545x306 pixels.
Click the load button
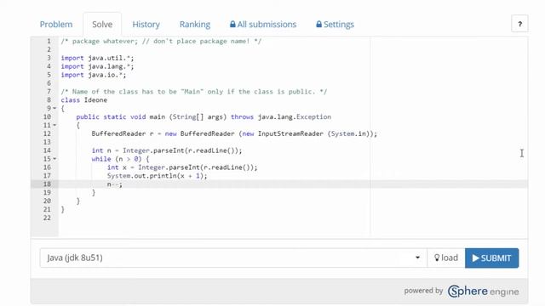[446, 258]
